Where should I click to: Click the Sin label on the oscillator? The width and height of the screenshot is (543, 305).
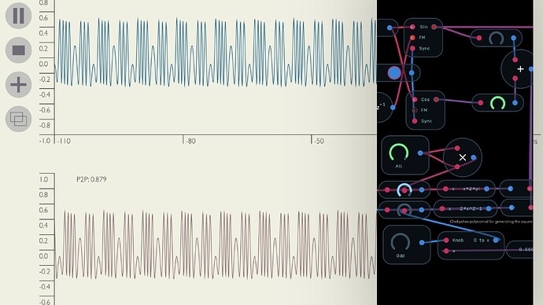[423, 27]
